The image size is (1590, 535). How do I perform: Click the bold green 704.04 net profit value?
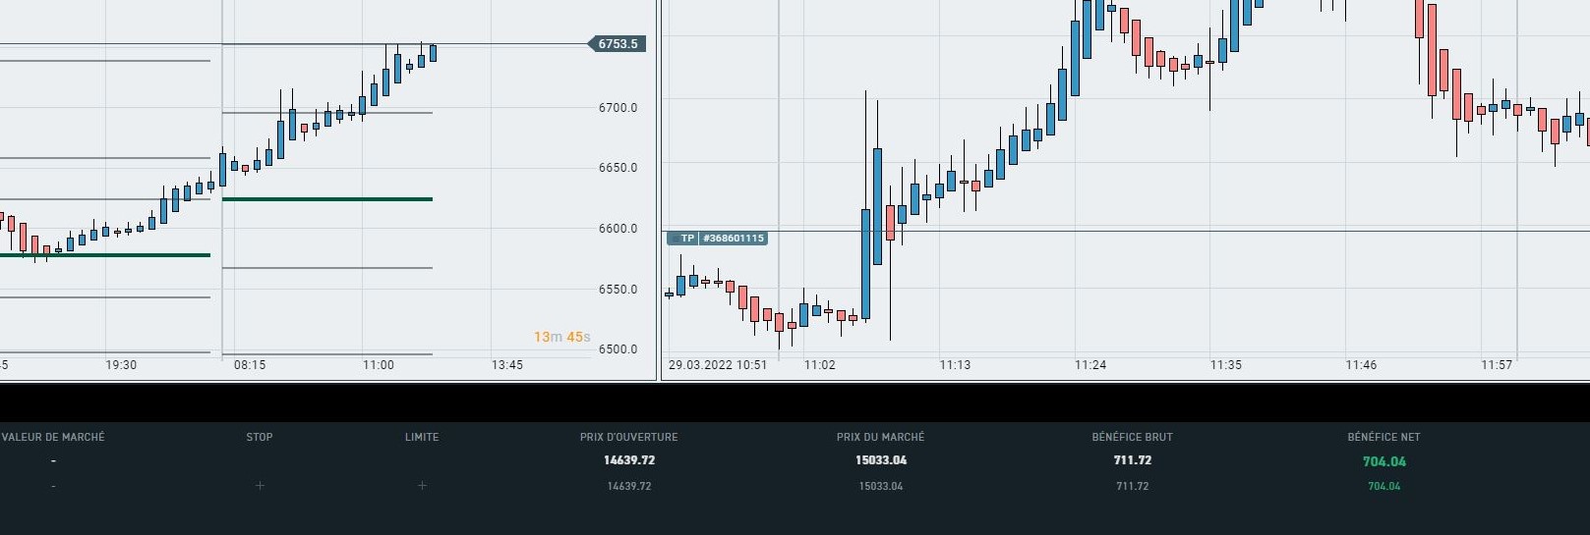1384,461
